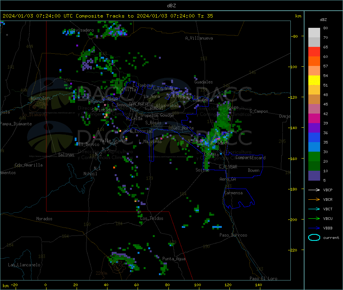Click the Cda_Amarilla map label
The image size is (343, 290).
pyautogui.click(x=29, y=165)
